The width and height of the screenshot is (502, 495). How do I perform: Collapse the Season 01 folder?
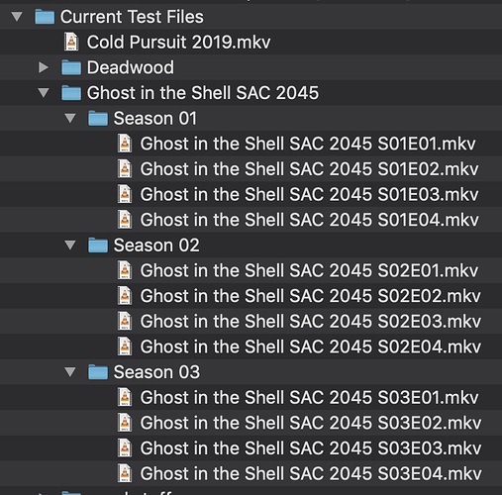(x=70, y=118)
